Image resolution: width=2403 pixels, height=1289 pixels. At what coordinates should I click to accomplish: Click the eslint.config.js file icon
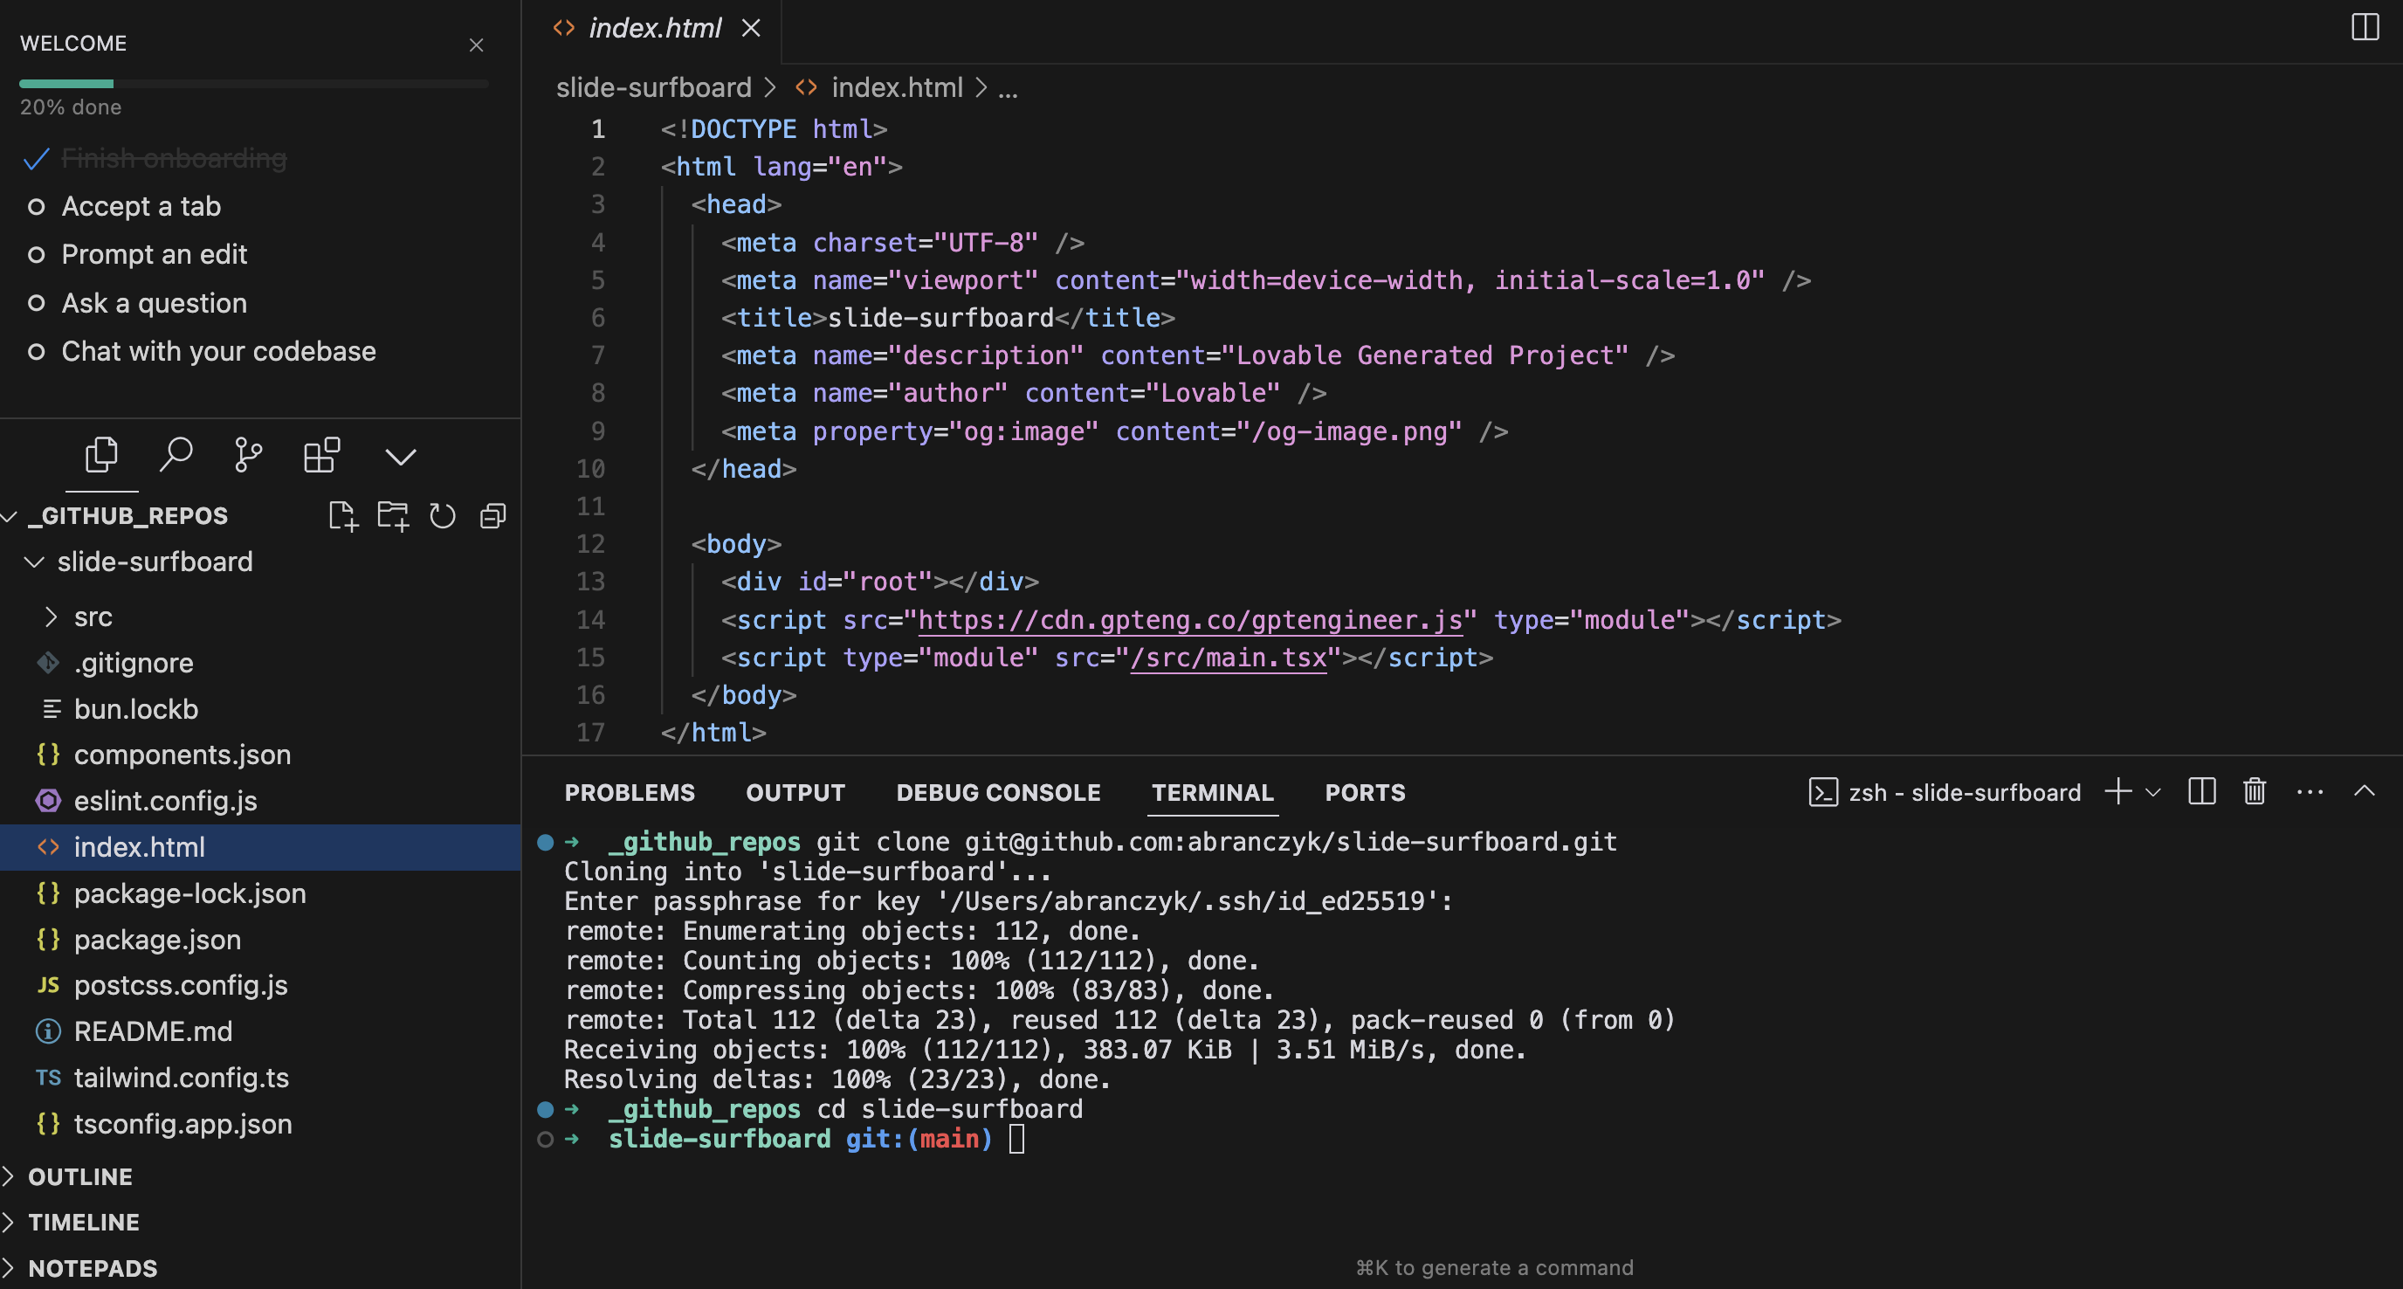[49, 800]
